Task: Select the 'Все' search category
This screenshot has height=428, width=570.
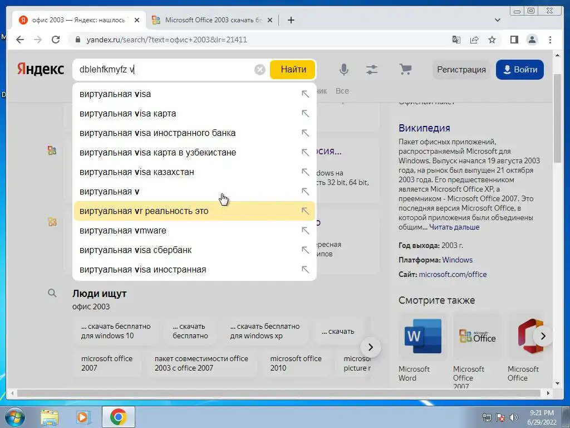Action: click(x=342, y=91)
